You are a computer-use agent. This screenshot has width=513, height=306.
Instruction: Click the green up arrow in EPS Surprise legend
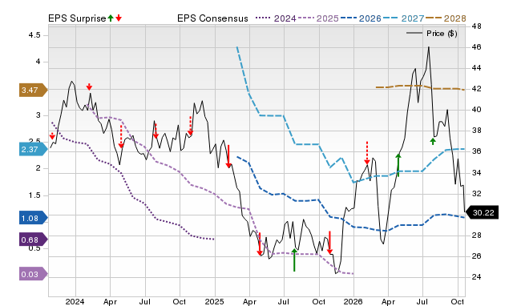(x=111, y=18)
